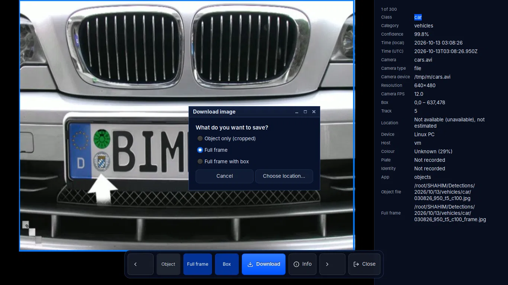Click the local time 2026-10-13 03:08:26
Image resolution: width=508 pixels, height=285 pixels.
[438, 43]
